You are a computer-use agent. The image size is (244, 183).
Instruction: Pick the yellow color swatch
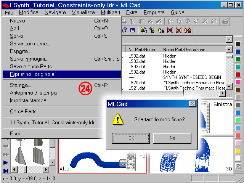238,151
